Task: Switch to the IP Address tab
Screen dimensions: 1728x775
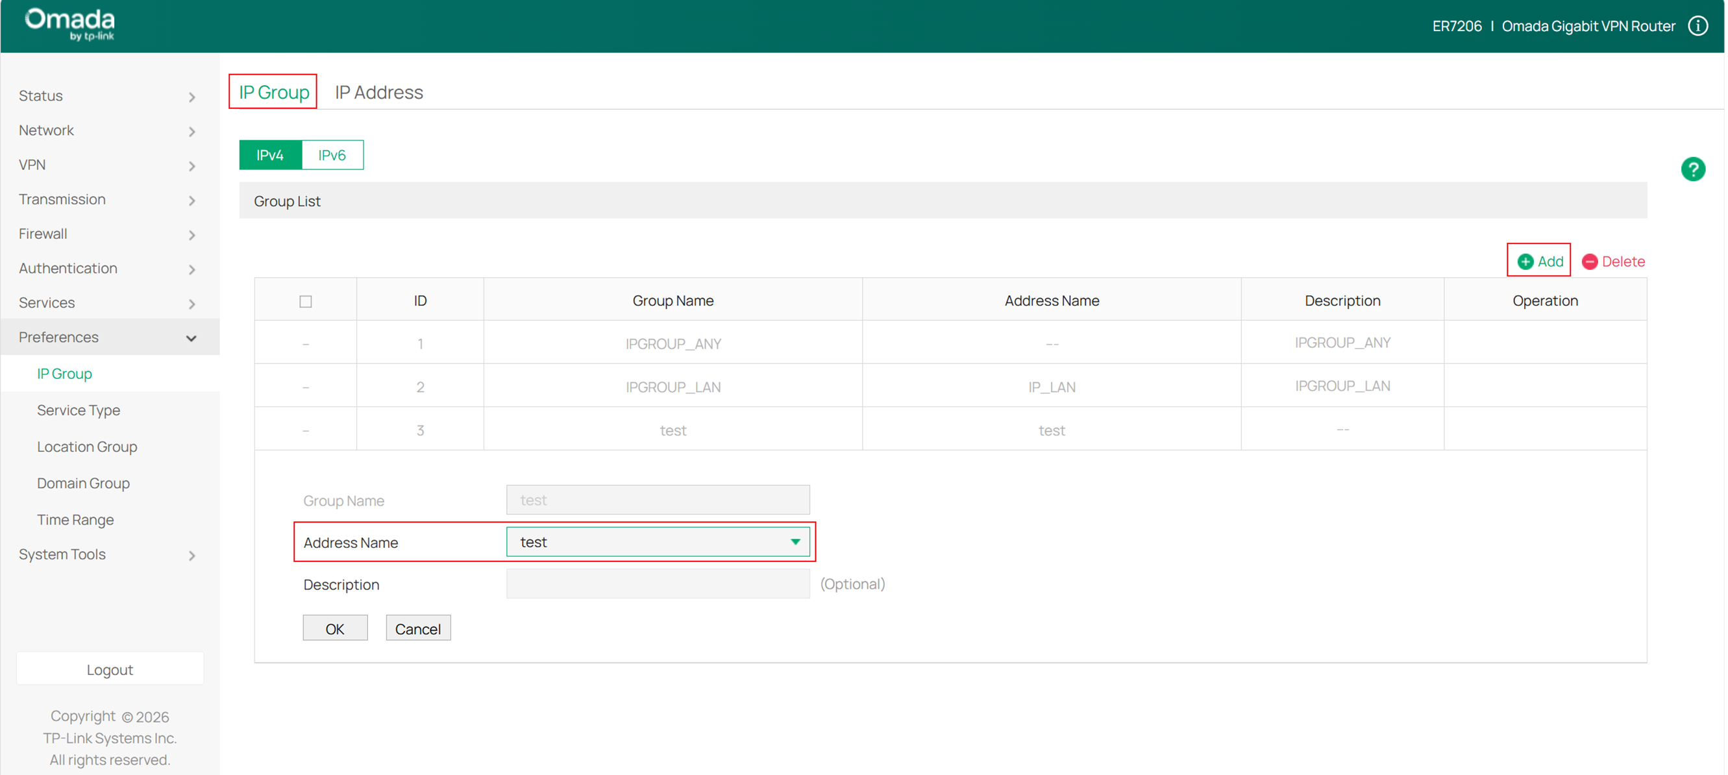Action: pos(378,92)
